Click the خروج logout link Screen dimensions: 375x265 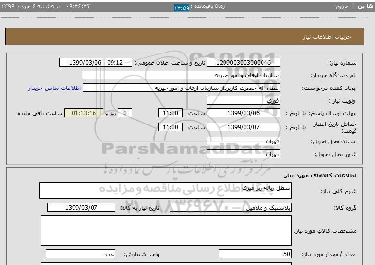pos(342,6)
